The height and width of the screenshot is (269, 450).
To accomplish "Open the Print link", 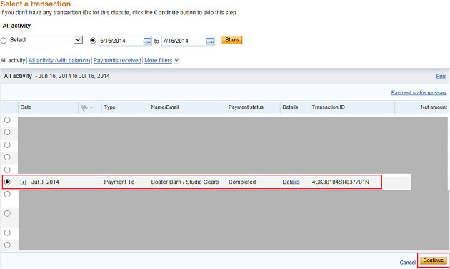I will (441, 76).
